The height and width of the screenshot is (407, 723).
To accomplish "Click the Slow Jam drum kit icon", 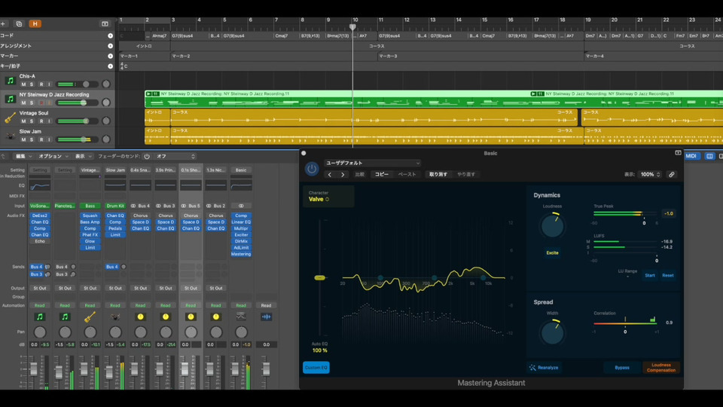I will (10, 136).
